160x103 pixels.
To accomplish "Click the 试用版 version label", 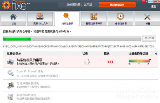I will pos(88,5).
